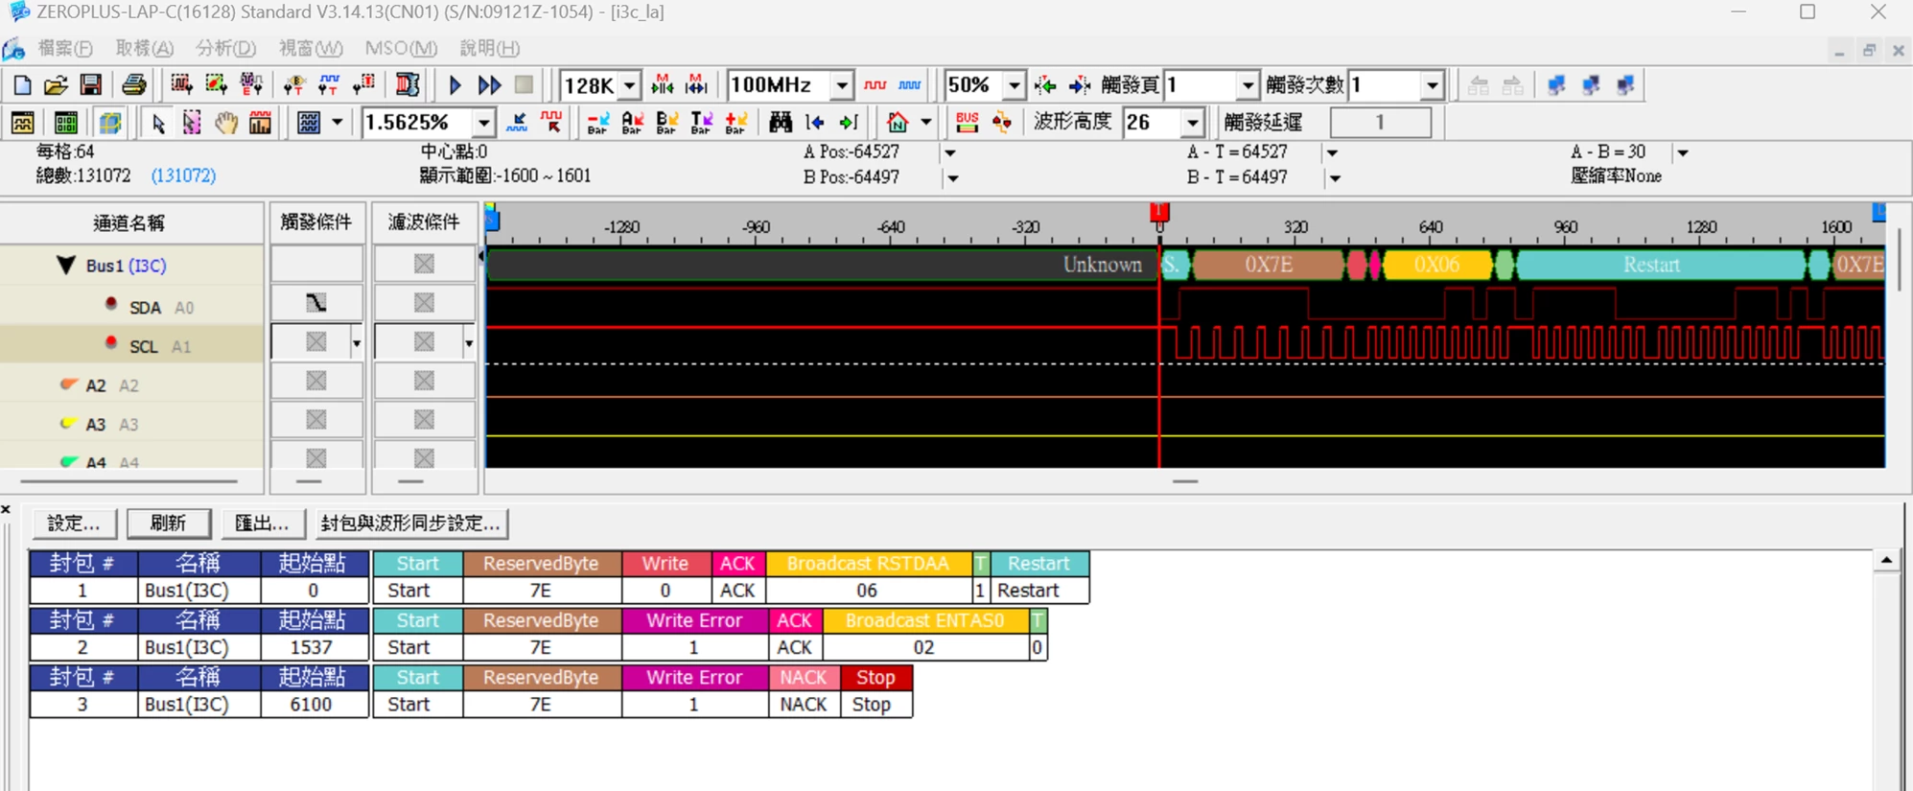The width and height of the screenshot is (1913, 791).
Task: Click the Add Bar icon with plus sign
Action: point(735,123)
